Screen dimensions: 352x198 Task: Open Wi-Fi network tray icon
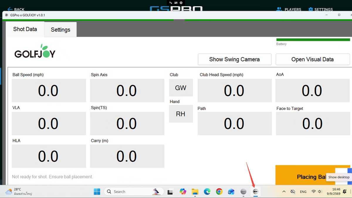[x=314, y=192]
